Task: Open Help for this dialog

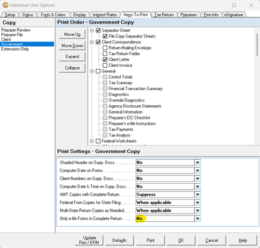Action: click(x=242, y=240)
